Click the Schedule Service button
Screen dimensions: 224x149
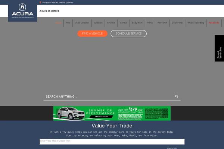pos(128,34)
